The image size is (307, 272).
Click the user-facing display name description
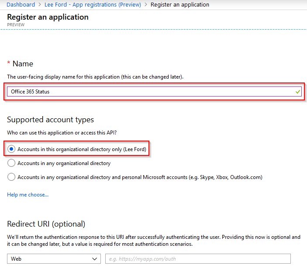click(95, 77)
